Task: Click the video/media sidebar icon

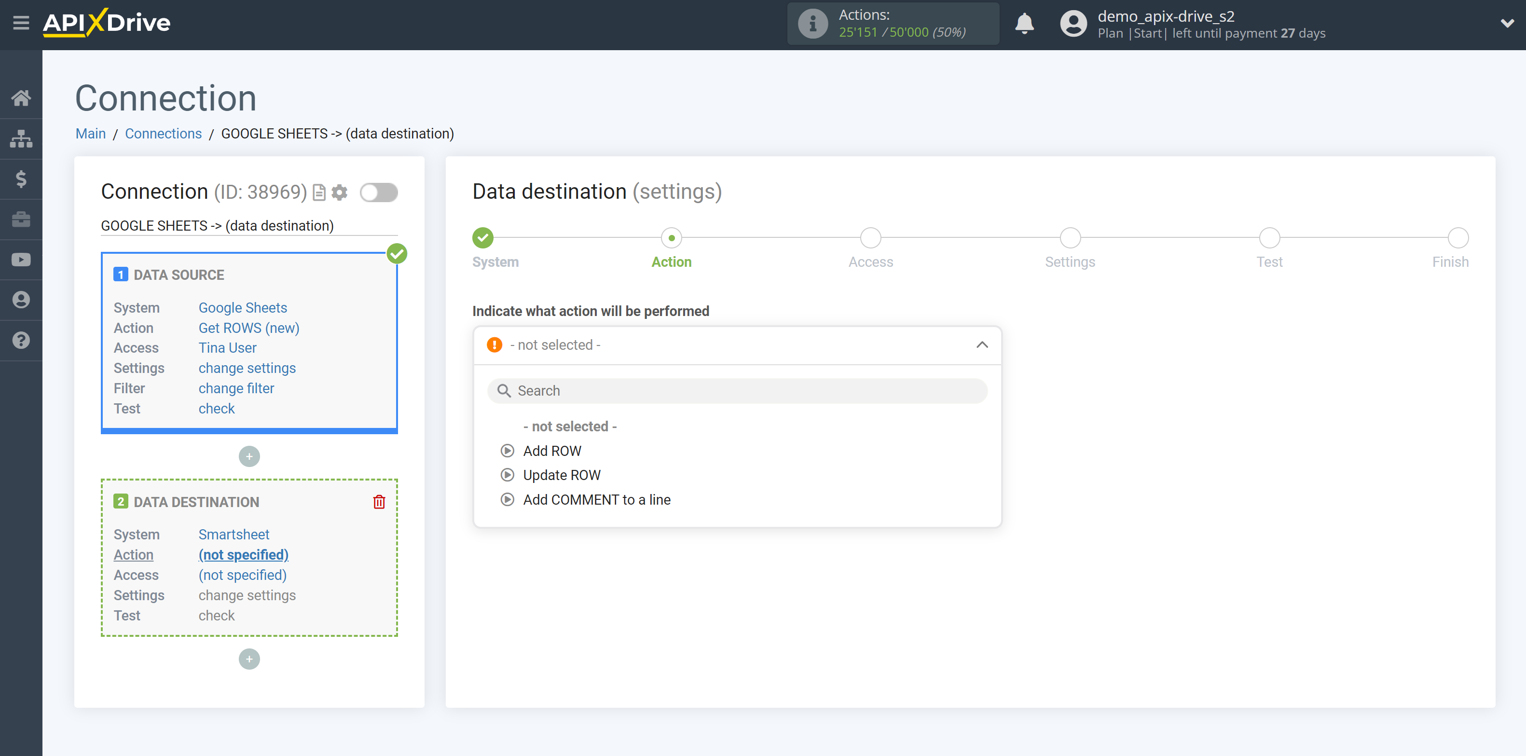Action: click(21, 260)
